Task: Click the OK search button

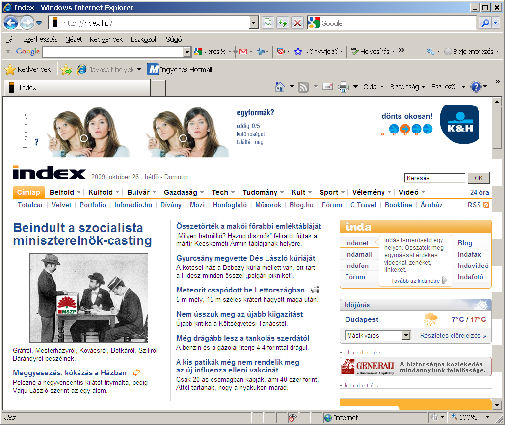Action: pos(478,178)
